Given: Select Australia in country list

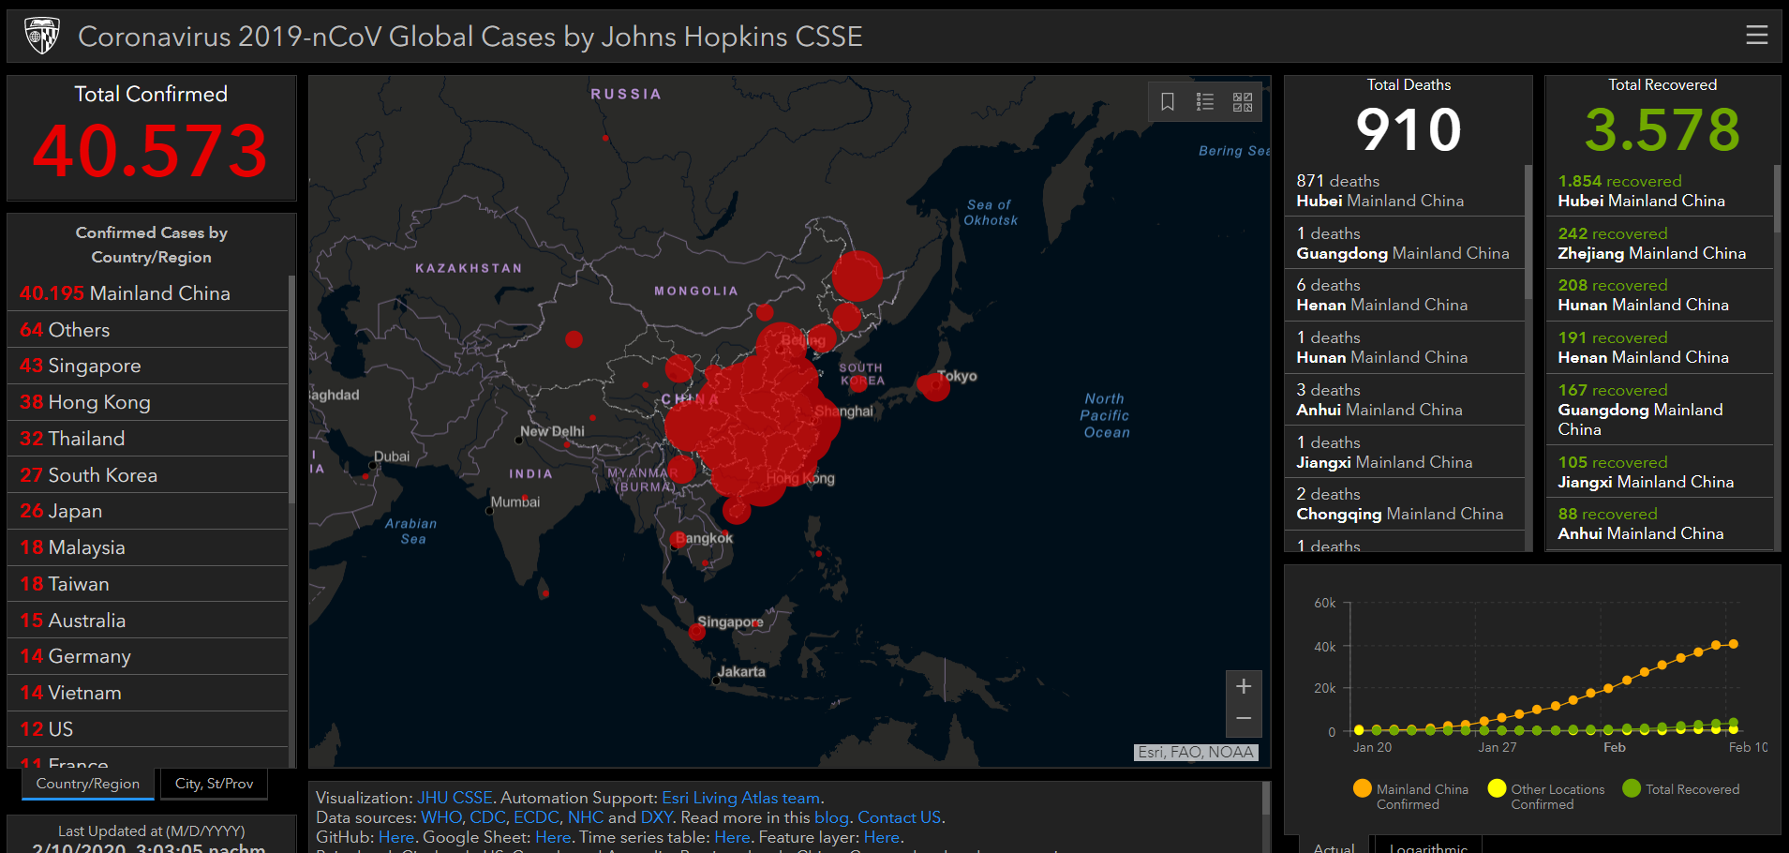Looking at the screenshot, I should pos(148,621).
